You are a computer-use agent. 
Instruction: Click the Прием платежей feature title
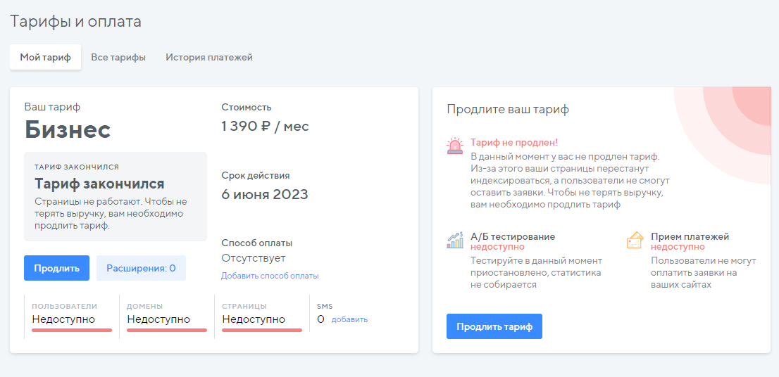pyautogui.click(x=690, y=236)
